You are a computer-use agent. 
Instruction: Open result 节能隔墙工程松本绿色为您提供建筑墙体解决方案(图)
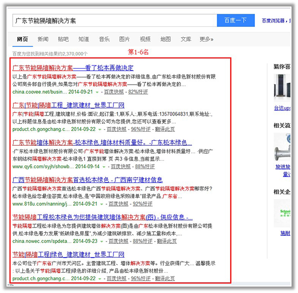[103, 217]
